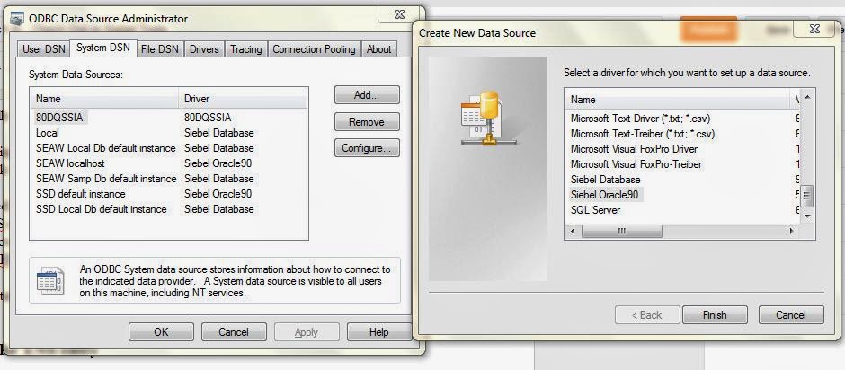This screenshot has width=845, height=370.
Task: Click the ODBC Data Source Administrator title icon
Action: coord(18,18)
